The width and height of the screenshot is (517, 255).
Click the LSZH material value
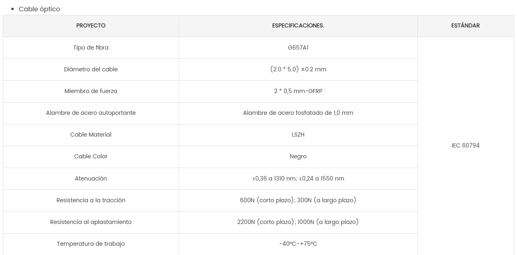point(298,135)
